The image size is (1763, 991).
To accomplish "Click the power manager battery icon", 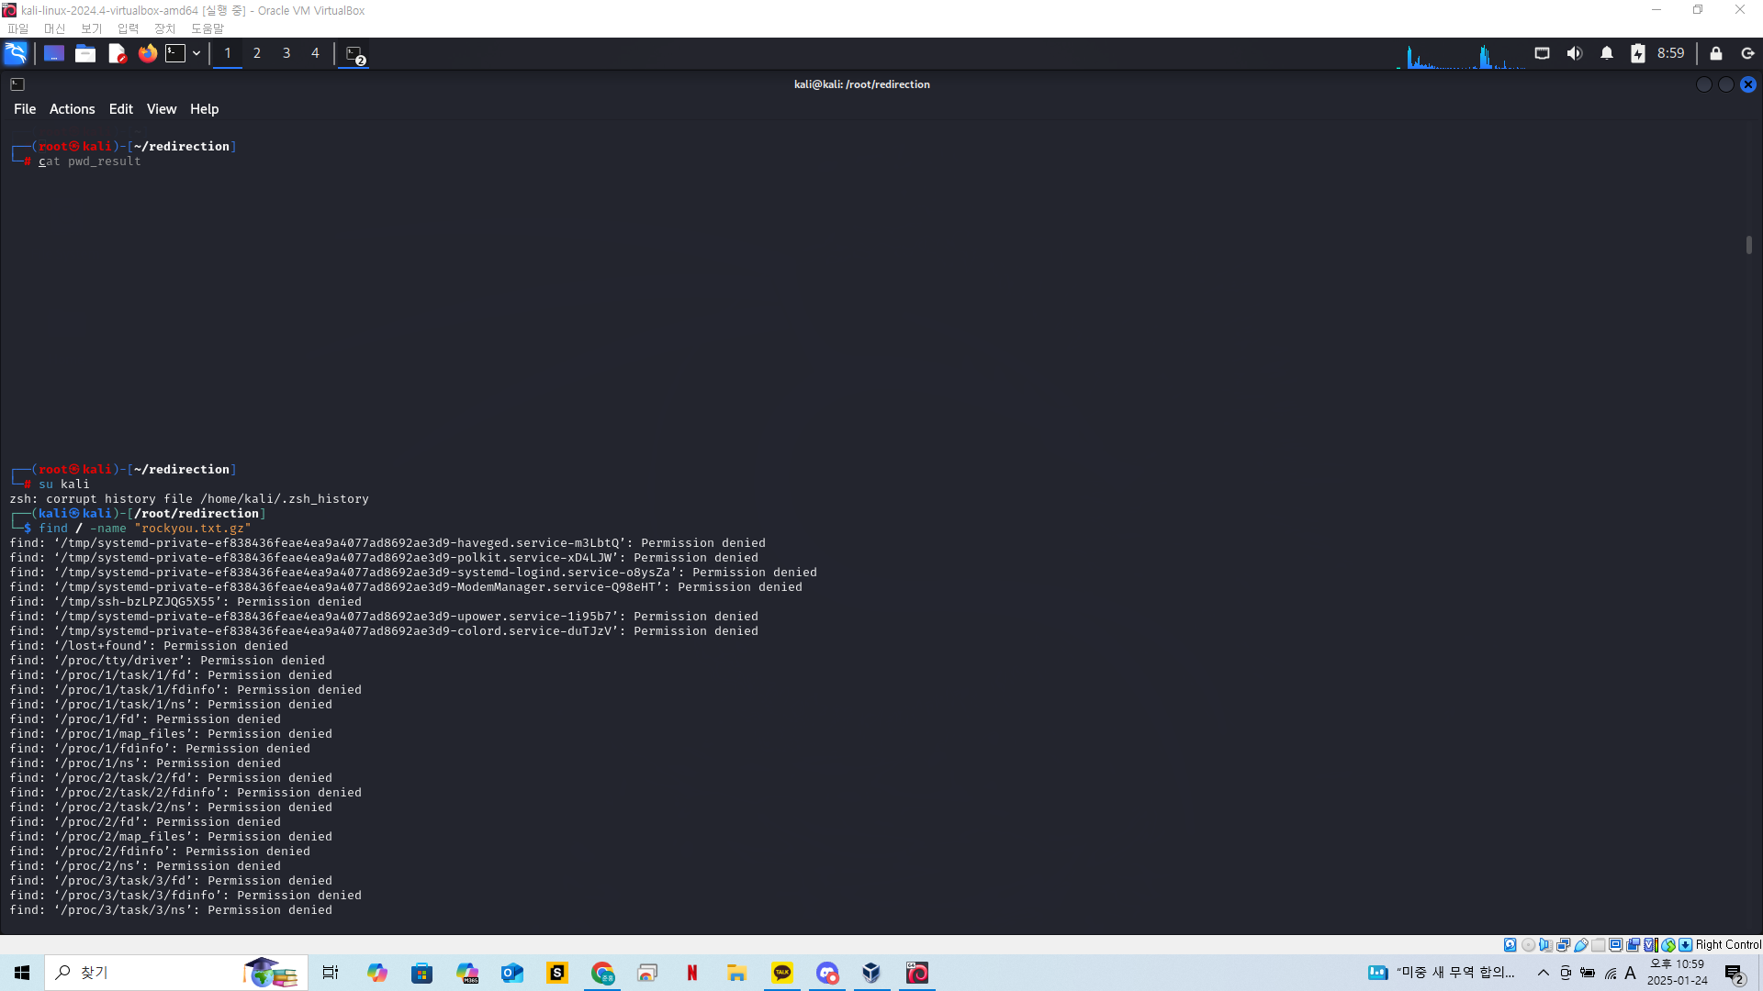I will point(1637,53).
